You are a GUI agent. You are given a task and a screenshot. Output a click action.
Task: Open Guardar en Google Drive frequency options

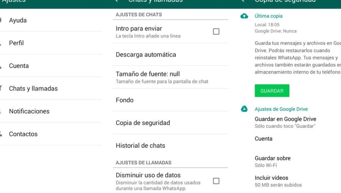point(285,122)
